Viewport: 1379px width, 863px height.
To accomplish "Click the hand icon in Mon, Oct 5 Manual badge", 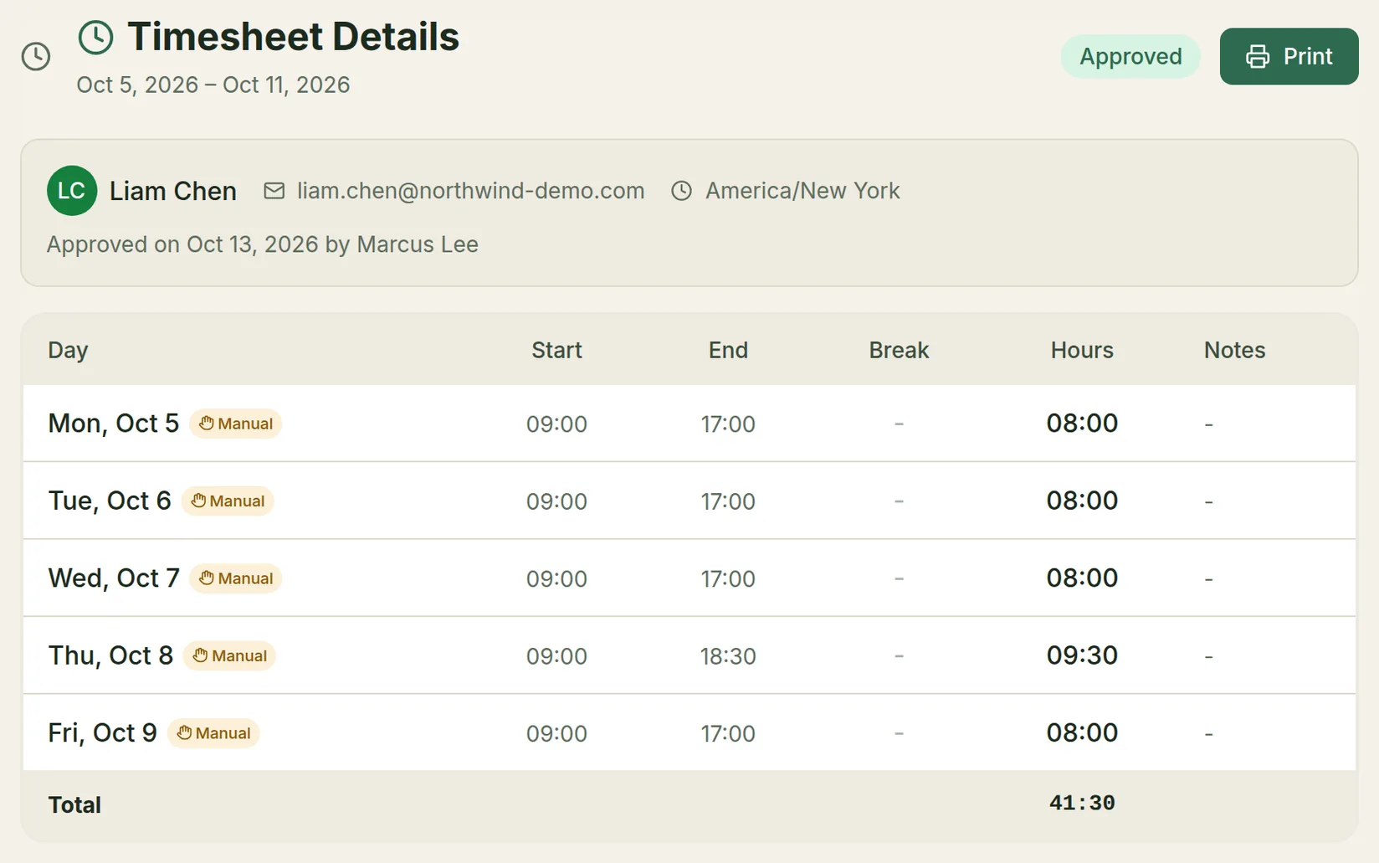I will [x=207, y=424].
